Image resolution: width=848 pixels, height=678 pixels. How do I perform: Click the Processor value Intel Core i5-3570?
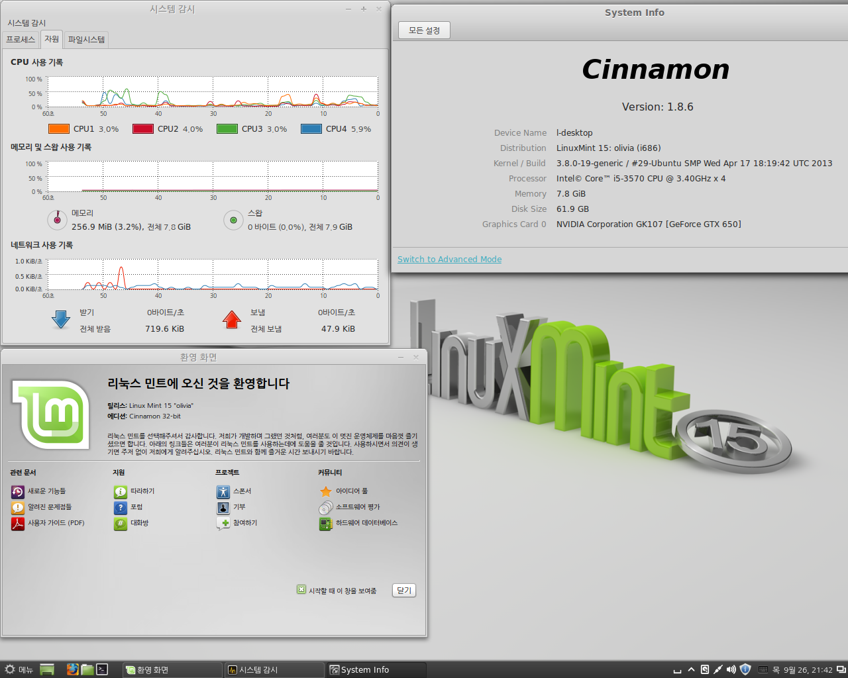click(641, 179)
